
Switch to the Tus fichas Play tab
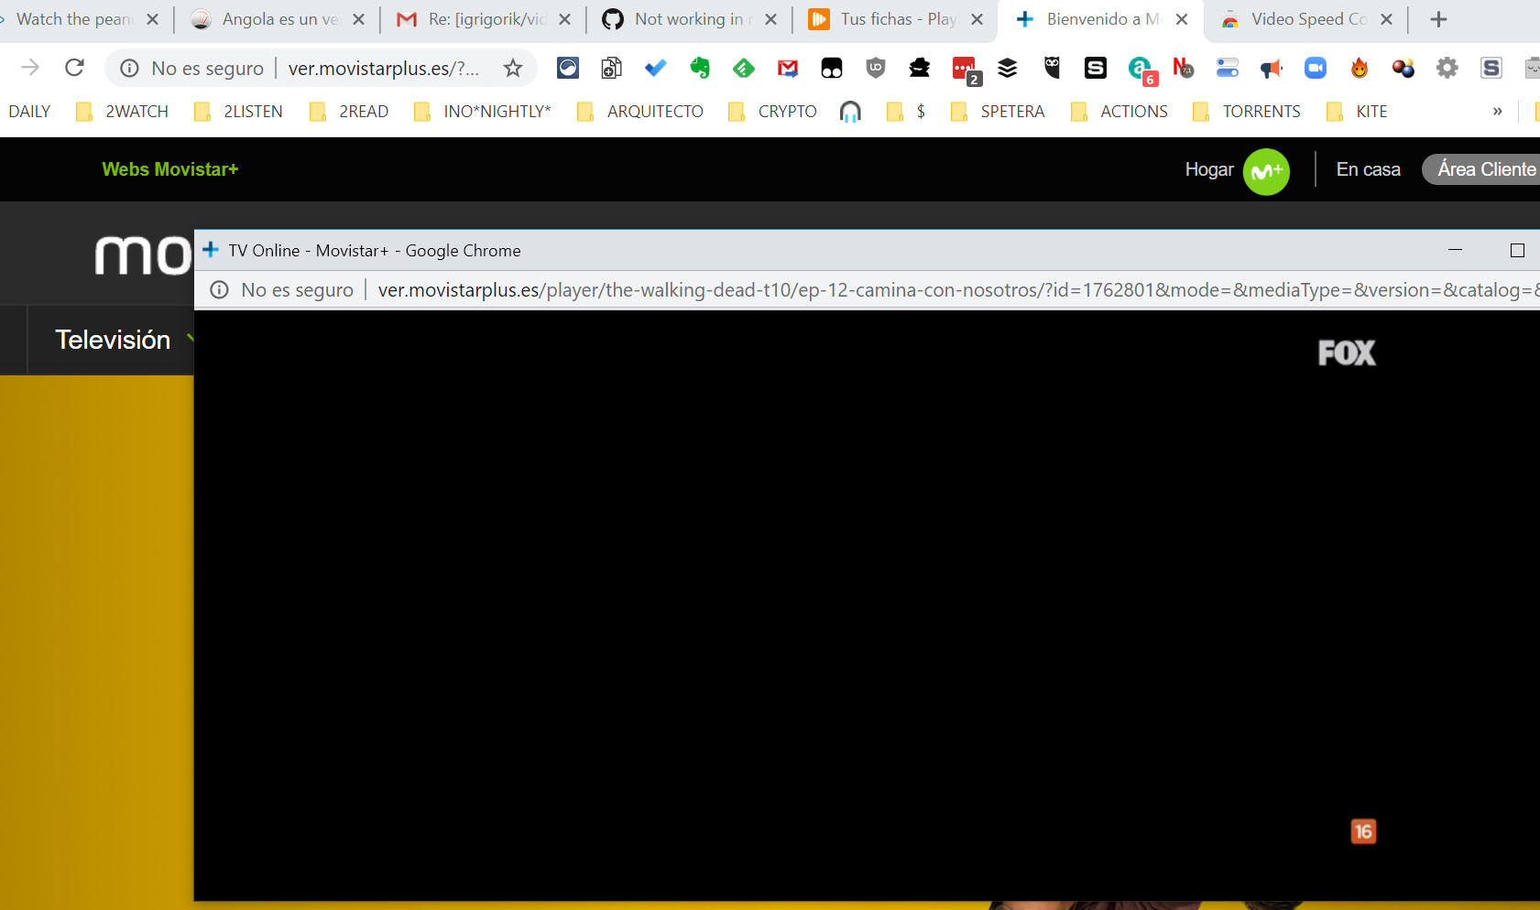[x=893, y=18]
